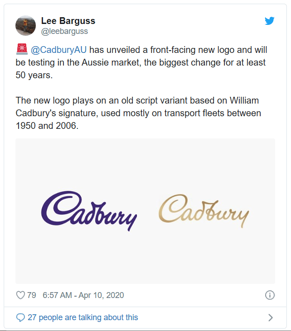Open the tweet info circle icon
Viewport: 291px width, 331px height.
point(270,295)
